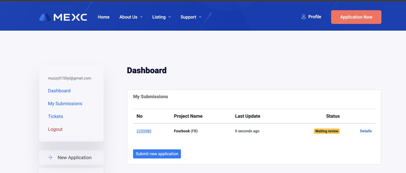
Task: Click the New Application arrow icon
Action: (x=50, y=157)
